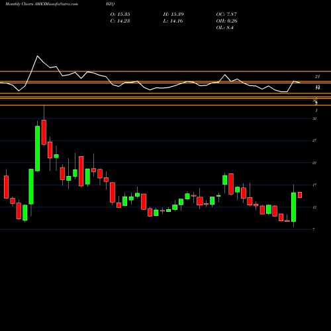Select the high price value H: 15.39
This screenshot has width=331, height=331.
click(x=173, y=15)
